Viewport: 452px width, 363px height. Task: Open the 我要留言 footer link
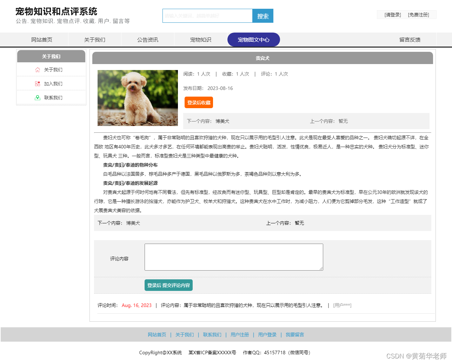coord(295,334)
